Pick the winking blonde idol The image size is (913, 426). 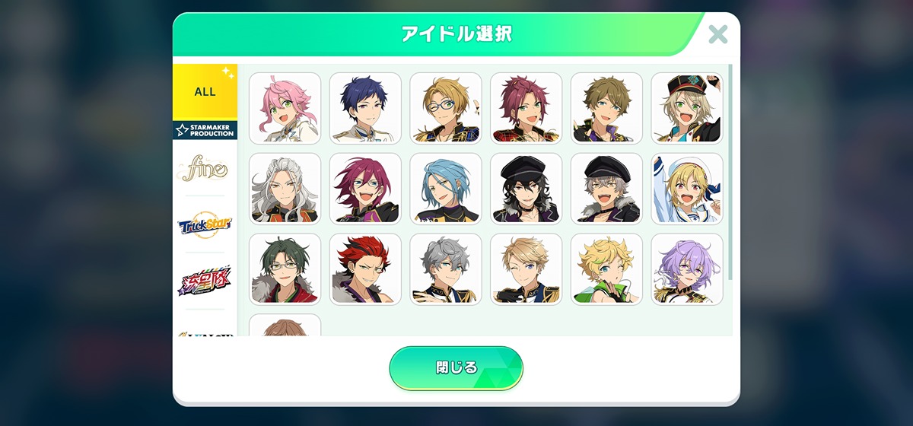[x=526, y=269]
